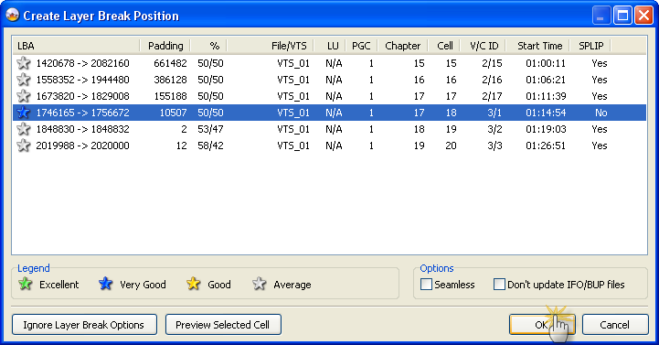Click the star icon for LBA 1673820 row
Viewport: 659px width, 345px height.
(x=24, y=96)
